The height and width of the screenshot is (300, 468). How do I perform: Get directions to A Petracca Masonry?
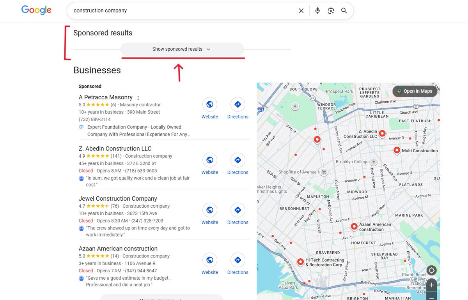(x=238, y=104)
